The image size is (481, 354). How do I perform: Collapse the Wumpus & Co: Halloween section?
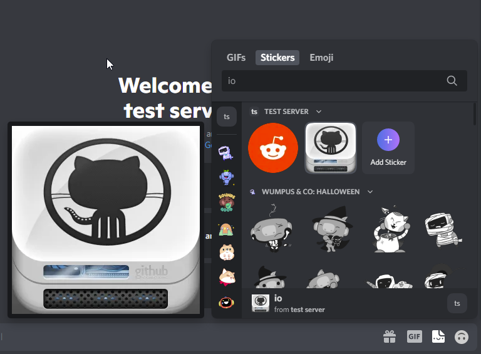370,192
